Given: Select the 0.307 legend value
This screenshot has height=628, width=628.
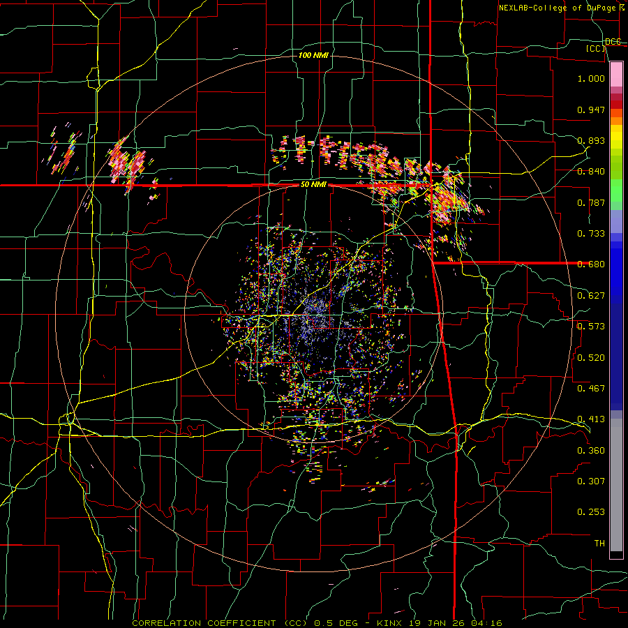Looking at the screenshot, I should (x=591, y=481).
